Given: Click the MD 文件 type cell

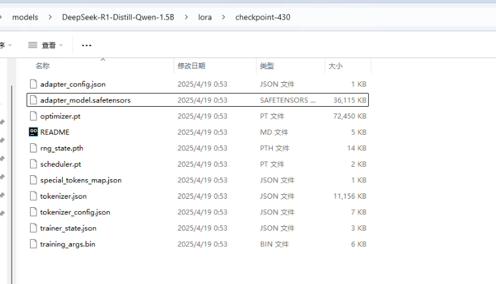Looking at the screenshot, I should coord(274,132).
